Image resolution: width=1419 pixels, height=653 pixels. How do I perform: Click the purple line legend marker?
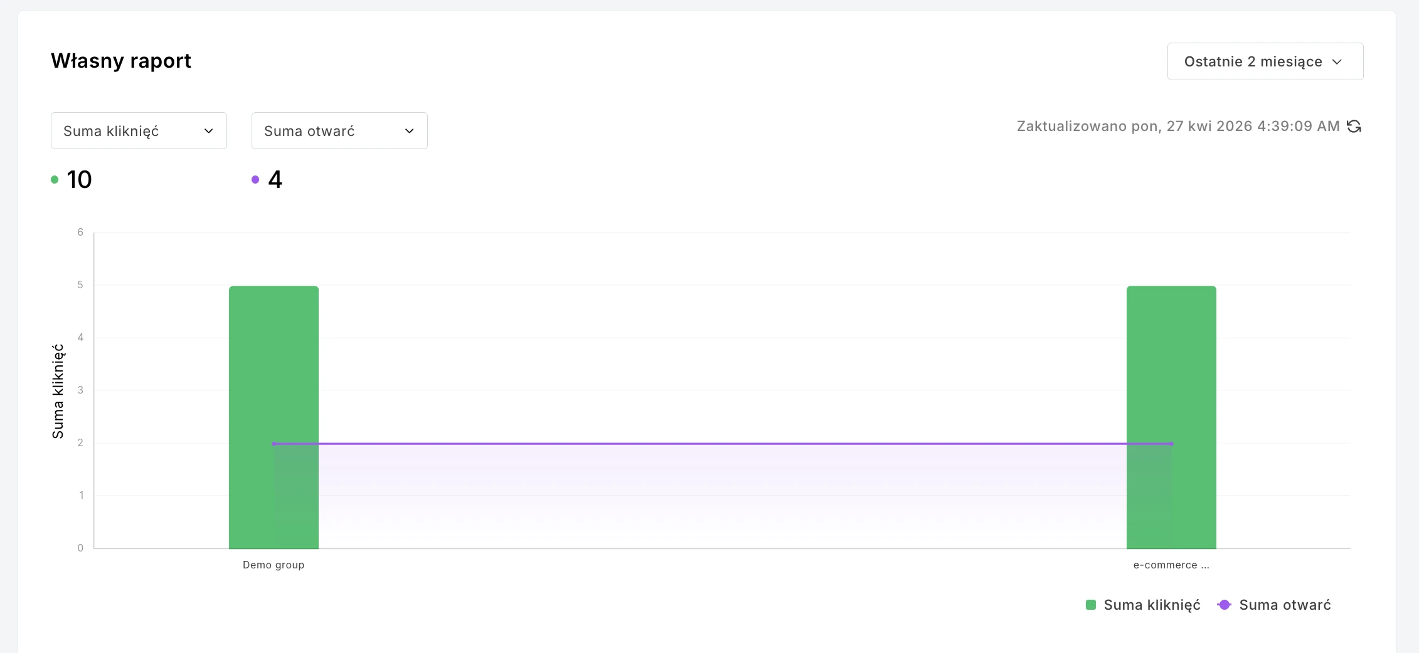[1224, 605]
